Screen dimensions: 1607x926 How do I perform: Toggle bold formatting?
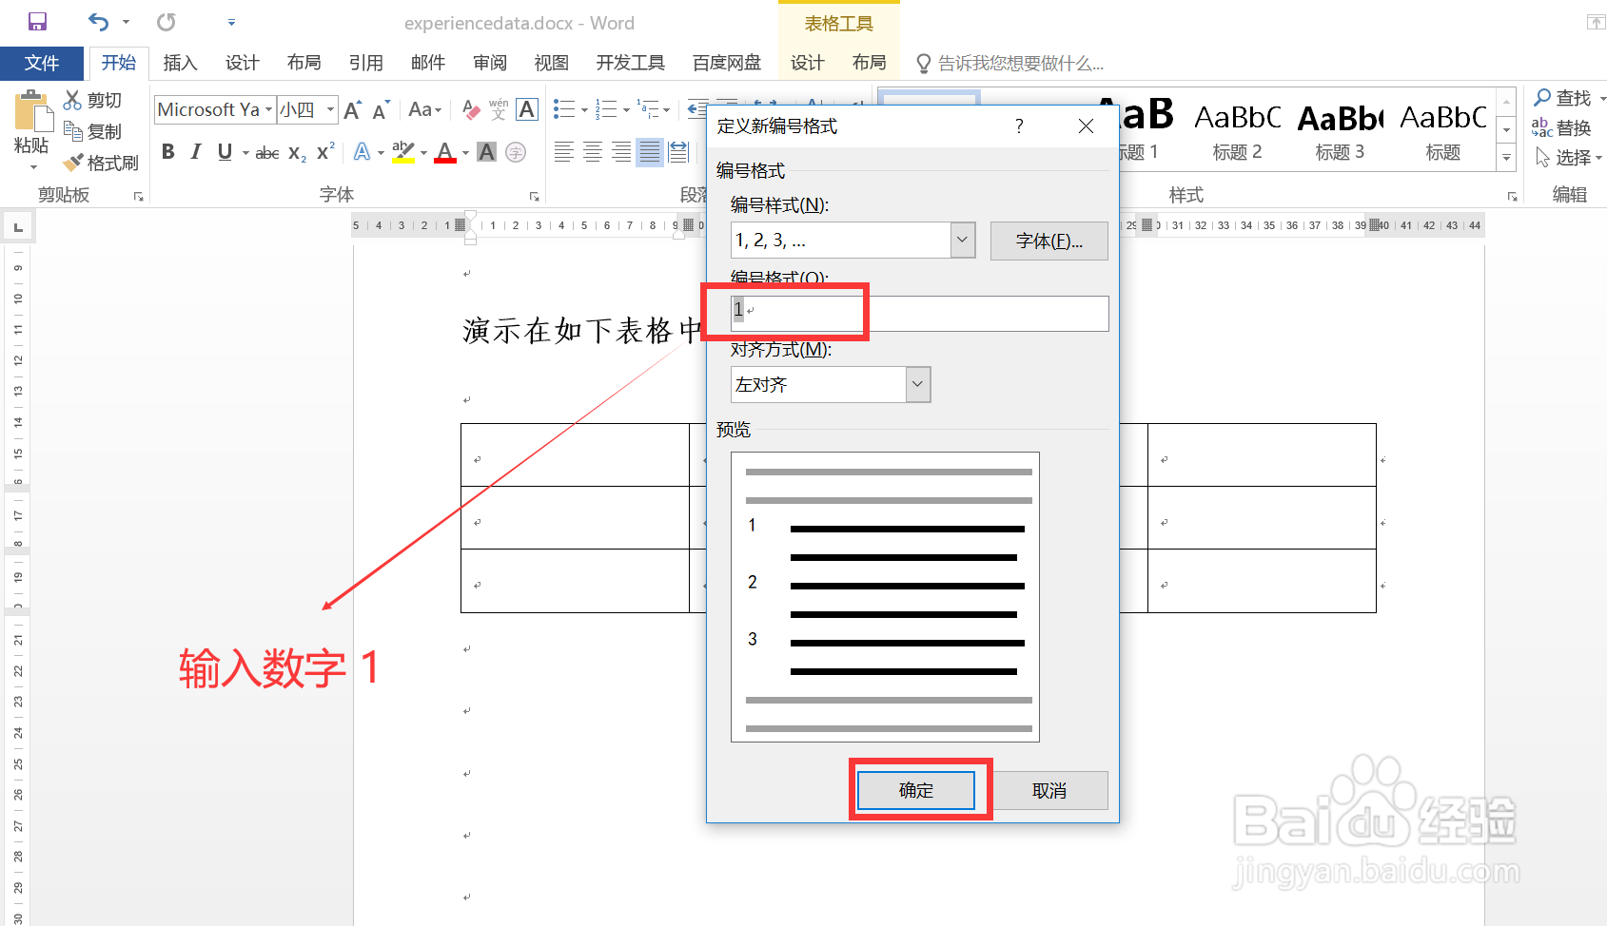pyautogui.click(x=168, y=152)
